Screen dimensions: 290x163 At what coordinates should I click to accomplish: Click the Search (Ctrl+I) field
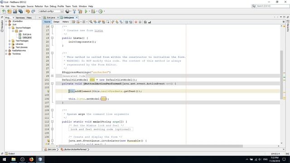pyautogui.click(x=271, y=6)
